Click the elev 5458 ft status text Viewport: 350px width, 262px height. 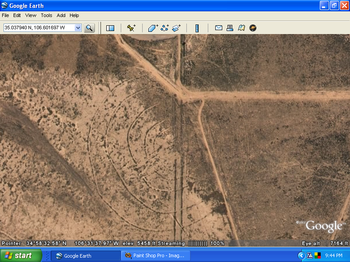coord(140,243)
